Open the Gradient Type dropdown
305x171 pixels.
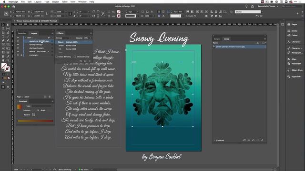[42, 106]
